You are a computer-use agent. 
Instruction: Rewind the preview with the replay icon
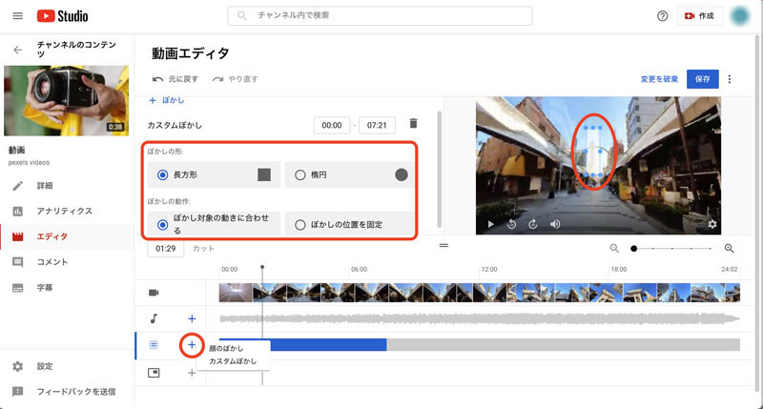click(511, 224)
